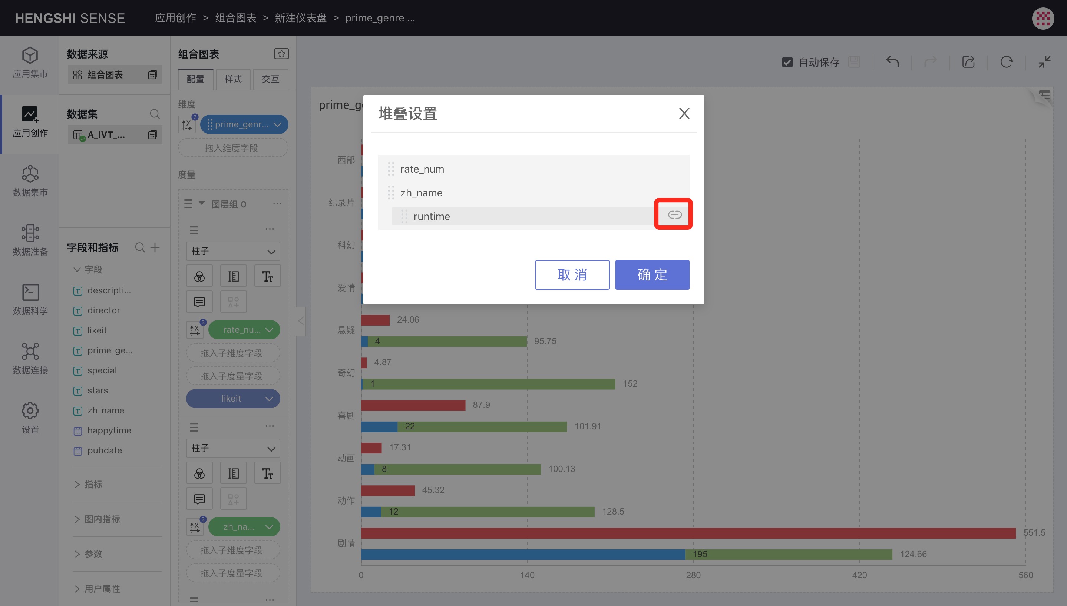Click the 拖入维度字段 drop zone
The height and width of the screenshot is (606, 1067).
tap(233, 148)
